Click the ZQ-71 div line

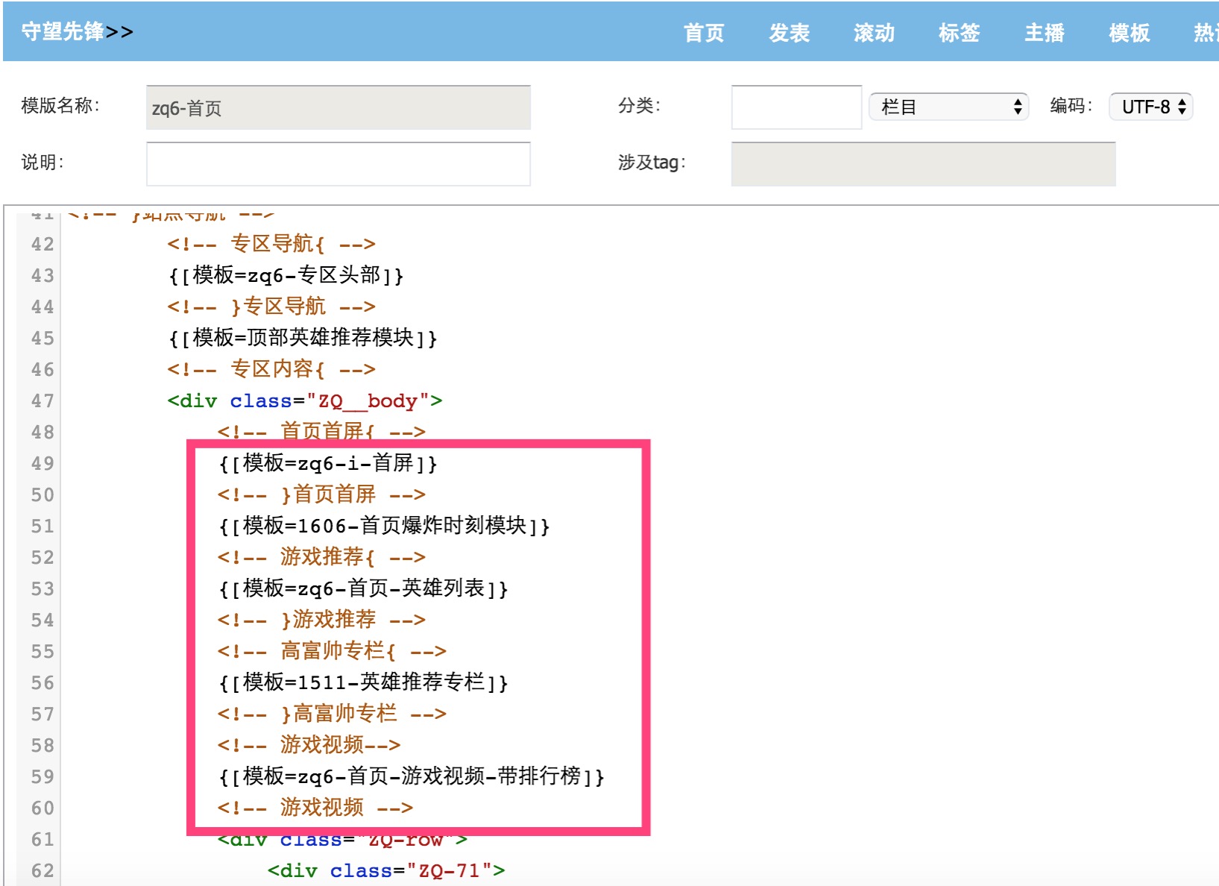(x=386, y=871)
